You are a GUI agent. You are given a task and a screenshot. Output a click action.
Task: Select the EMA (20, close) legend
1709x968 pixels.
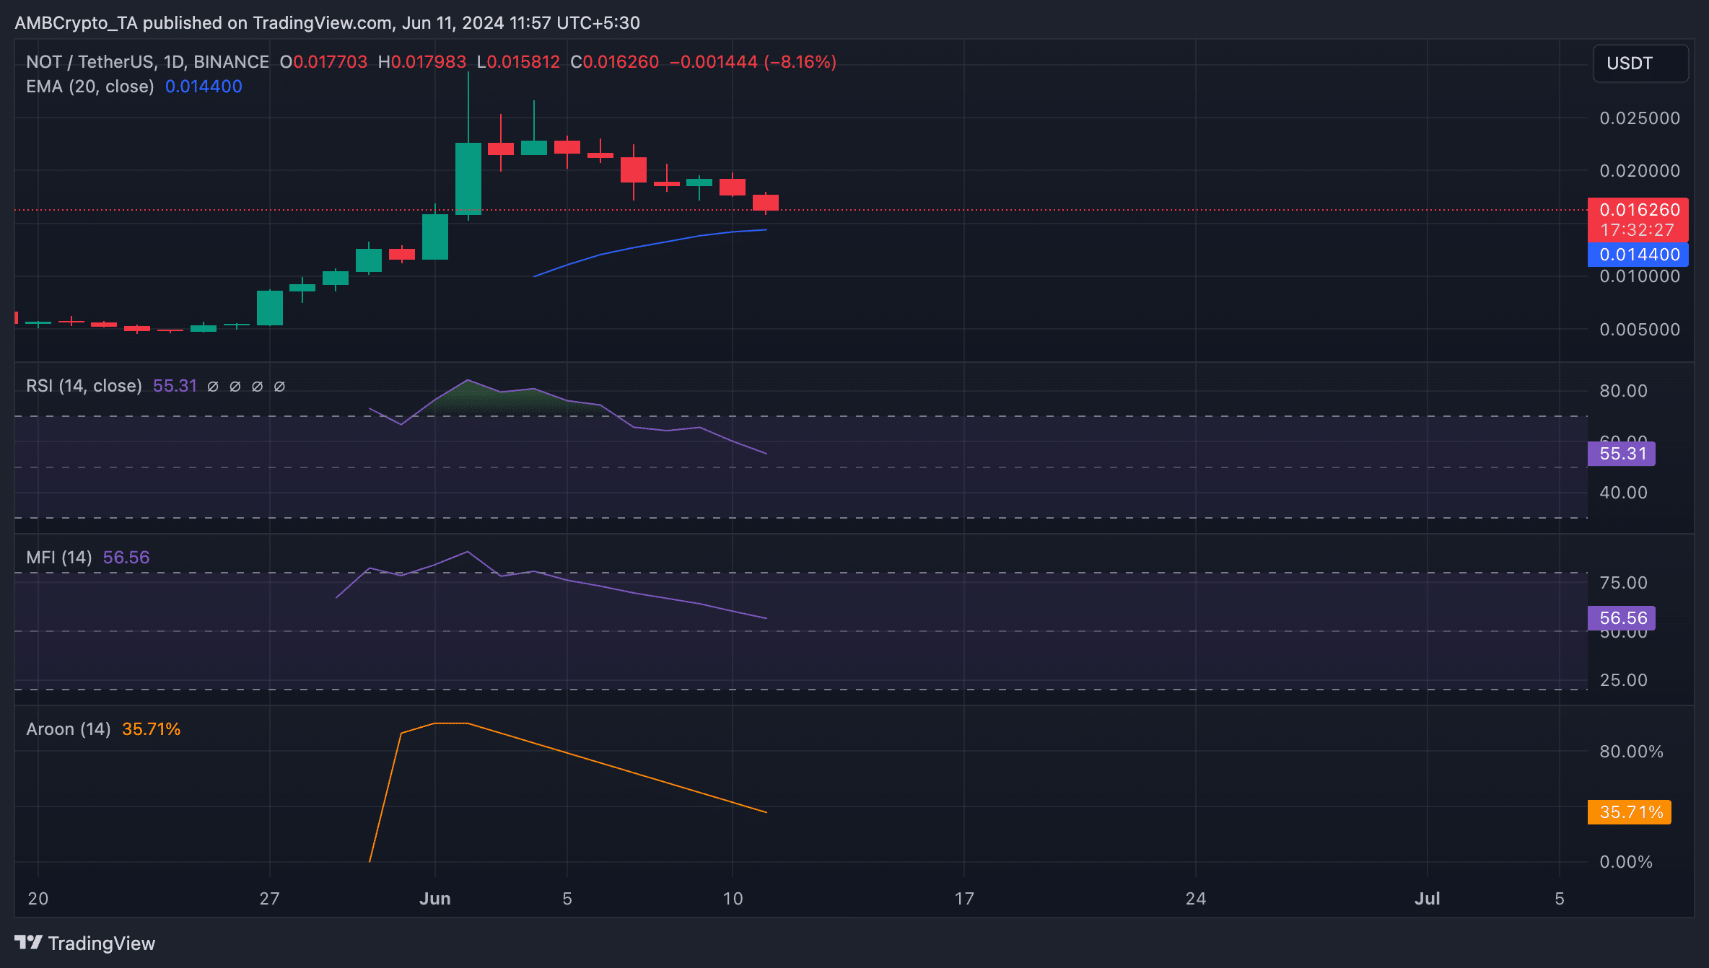pyautogui.click(x=90, y=87)
